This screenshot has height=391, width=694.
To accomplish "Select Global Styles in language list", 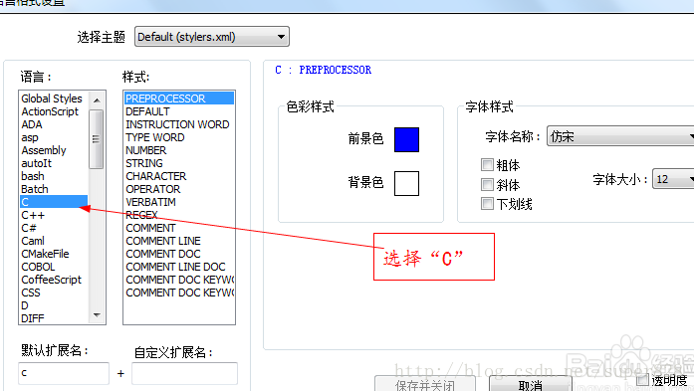I will coord(52,98).
